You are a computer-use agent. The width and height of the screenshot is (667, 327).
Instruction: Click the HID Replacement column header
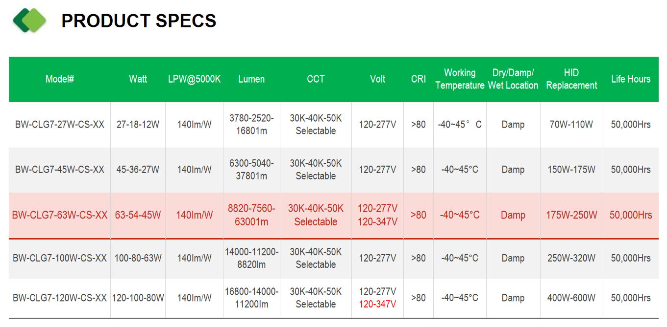(x=571, y=79)
